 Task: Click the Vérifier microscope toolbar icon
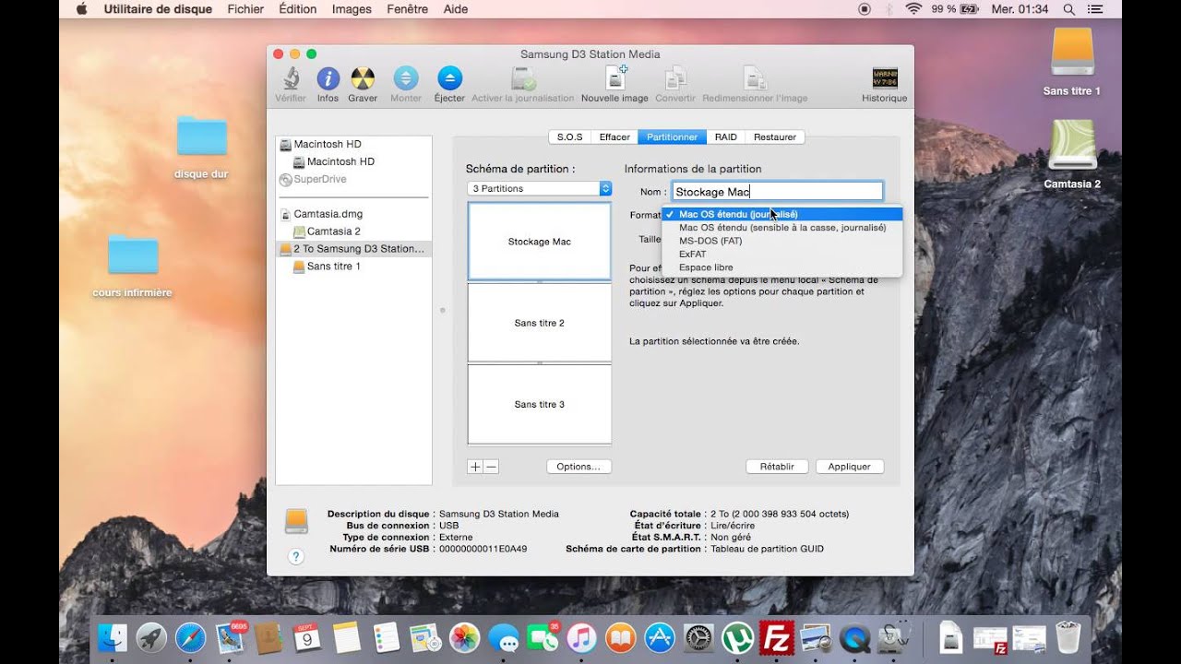click(x=291, y=78)
